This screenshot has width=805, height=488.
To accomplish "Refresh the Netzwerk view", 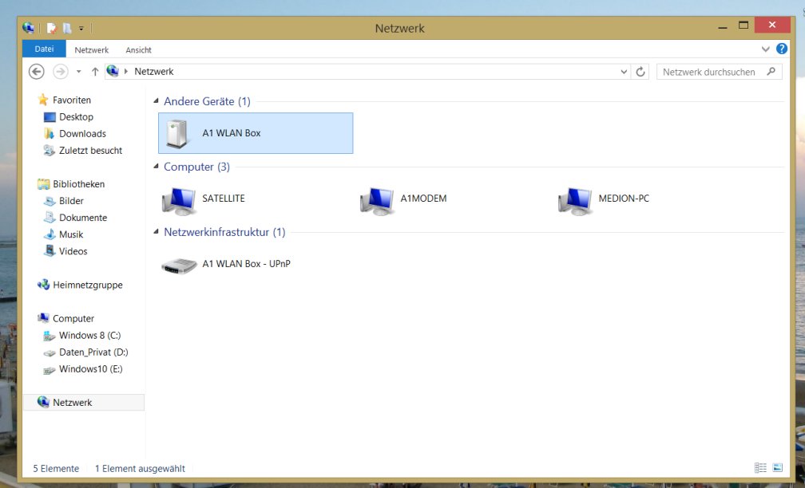I will click(x=640, y=72).
